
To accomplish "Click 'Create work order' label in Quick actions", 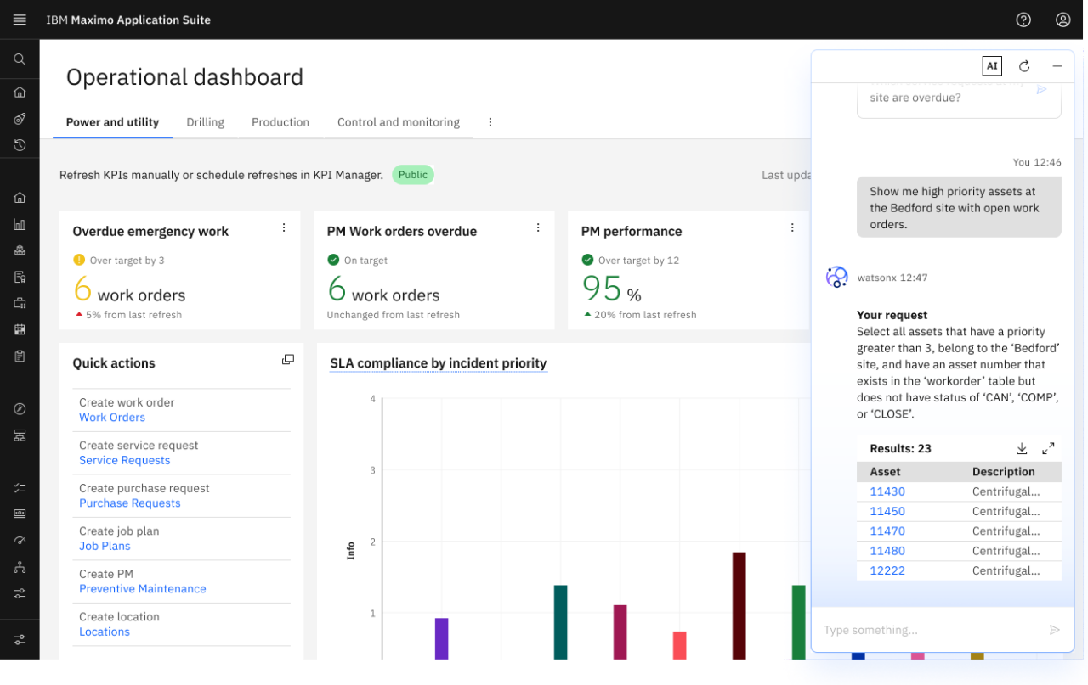I will tap(127, 402).
